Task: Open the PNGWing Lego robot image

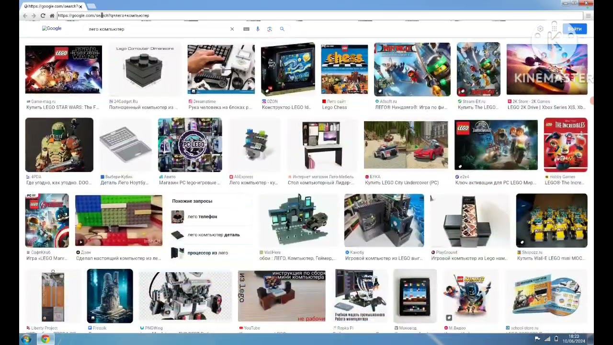Action: (x=185, y=296)
